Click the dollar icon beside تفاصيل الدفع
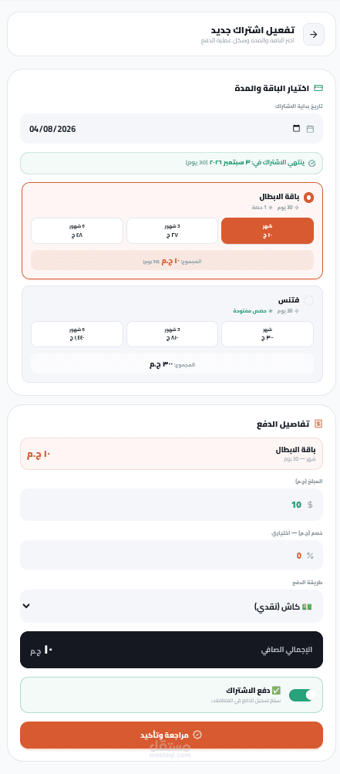This screenshot has width=340, height=774. coord(318,424)
